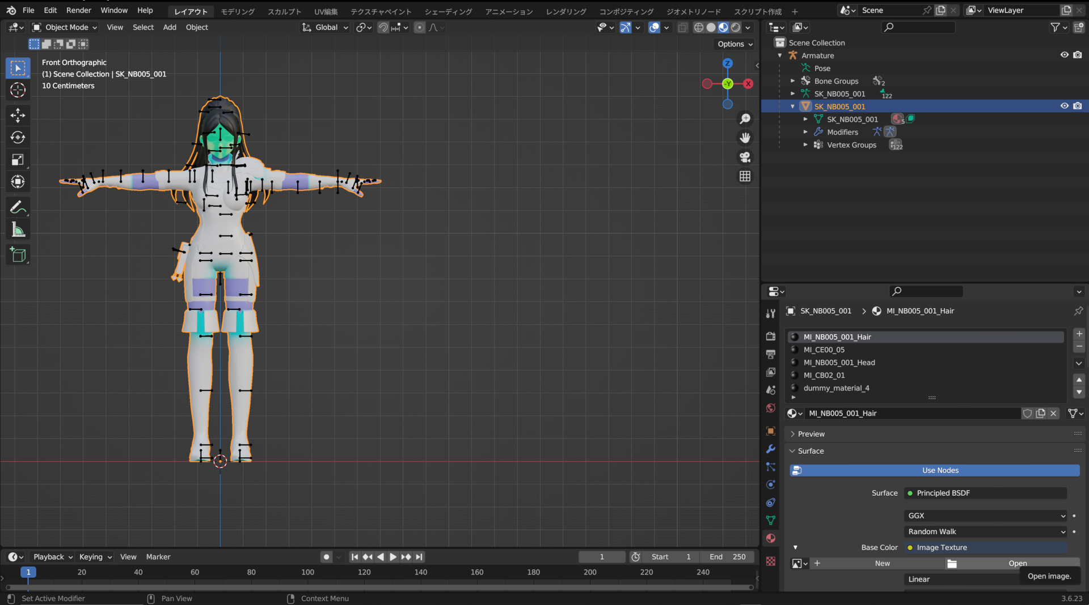Image resolution: width=1089 pixels, height=605 pixels.
Task: Open the File menu
Action: (x=28, y=10)
